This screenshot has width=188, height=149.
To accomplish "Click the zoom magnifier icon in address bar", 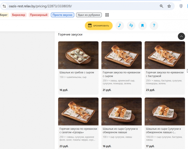I will point(162,6).
